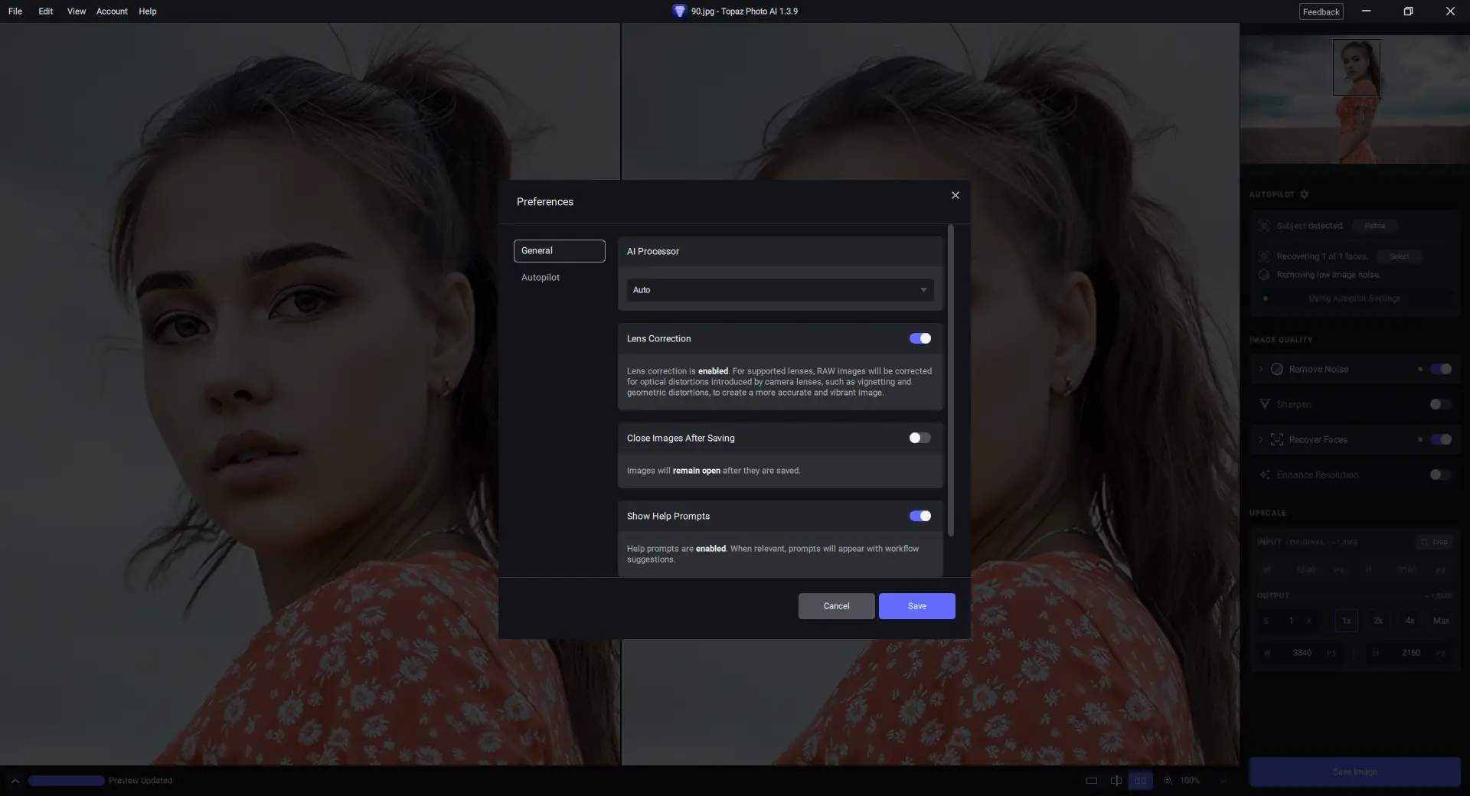Toggle Remove Noise in side panel

1441,369
